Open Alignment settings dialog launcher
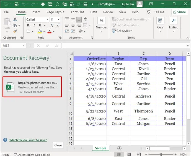 (92, 38)
